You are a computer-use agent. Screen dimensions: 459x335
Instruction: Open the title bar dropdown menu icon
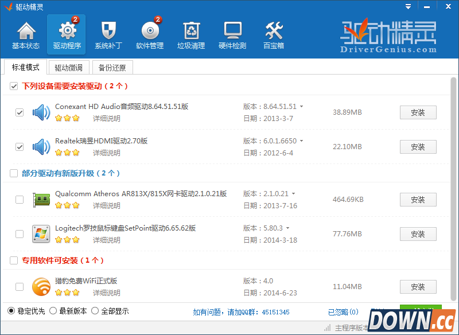pyautogui.click(x=408, y=7)
